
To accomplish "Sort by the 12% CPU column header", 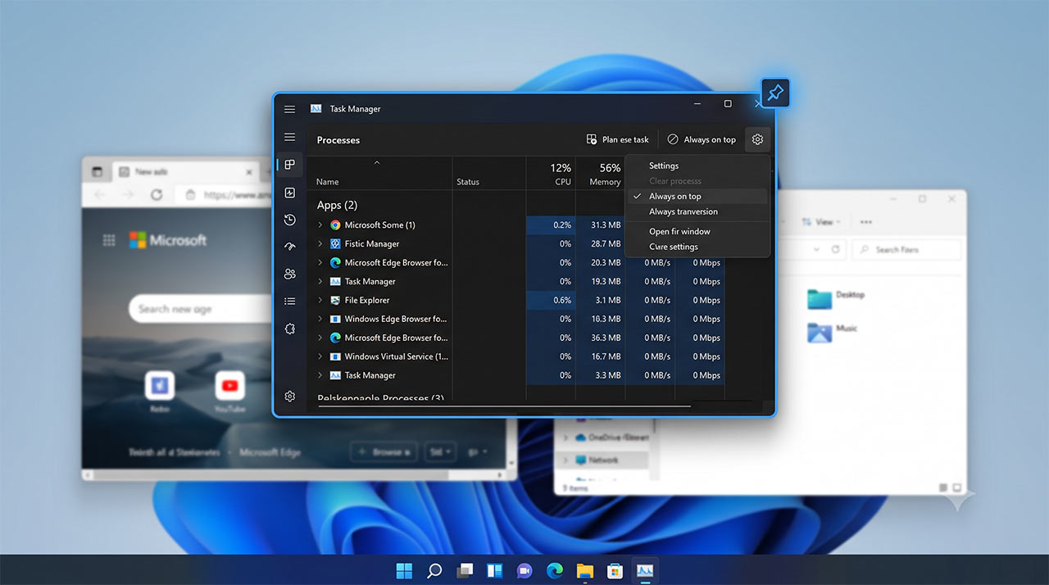I will click(551, 174).
